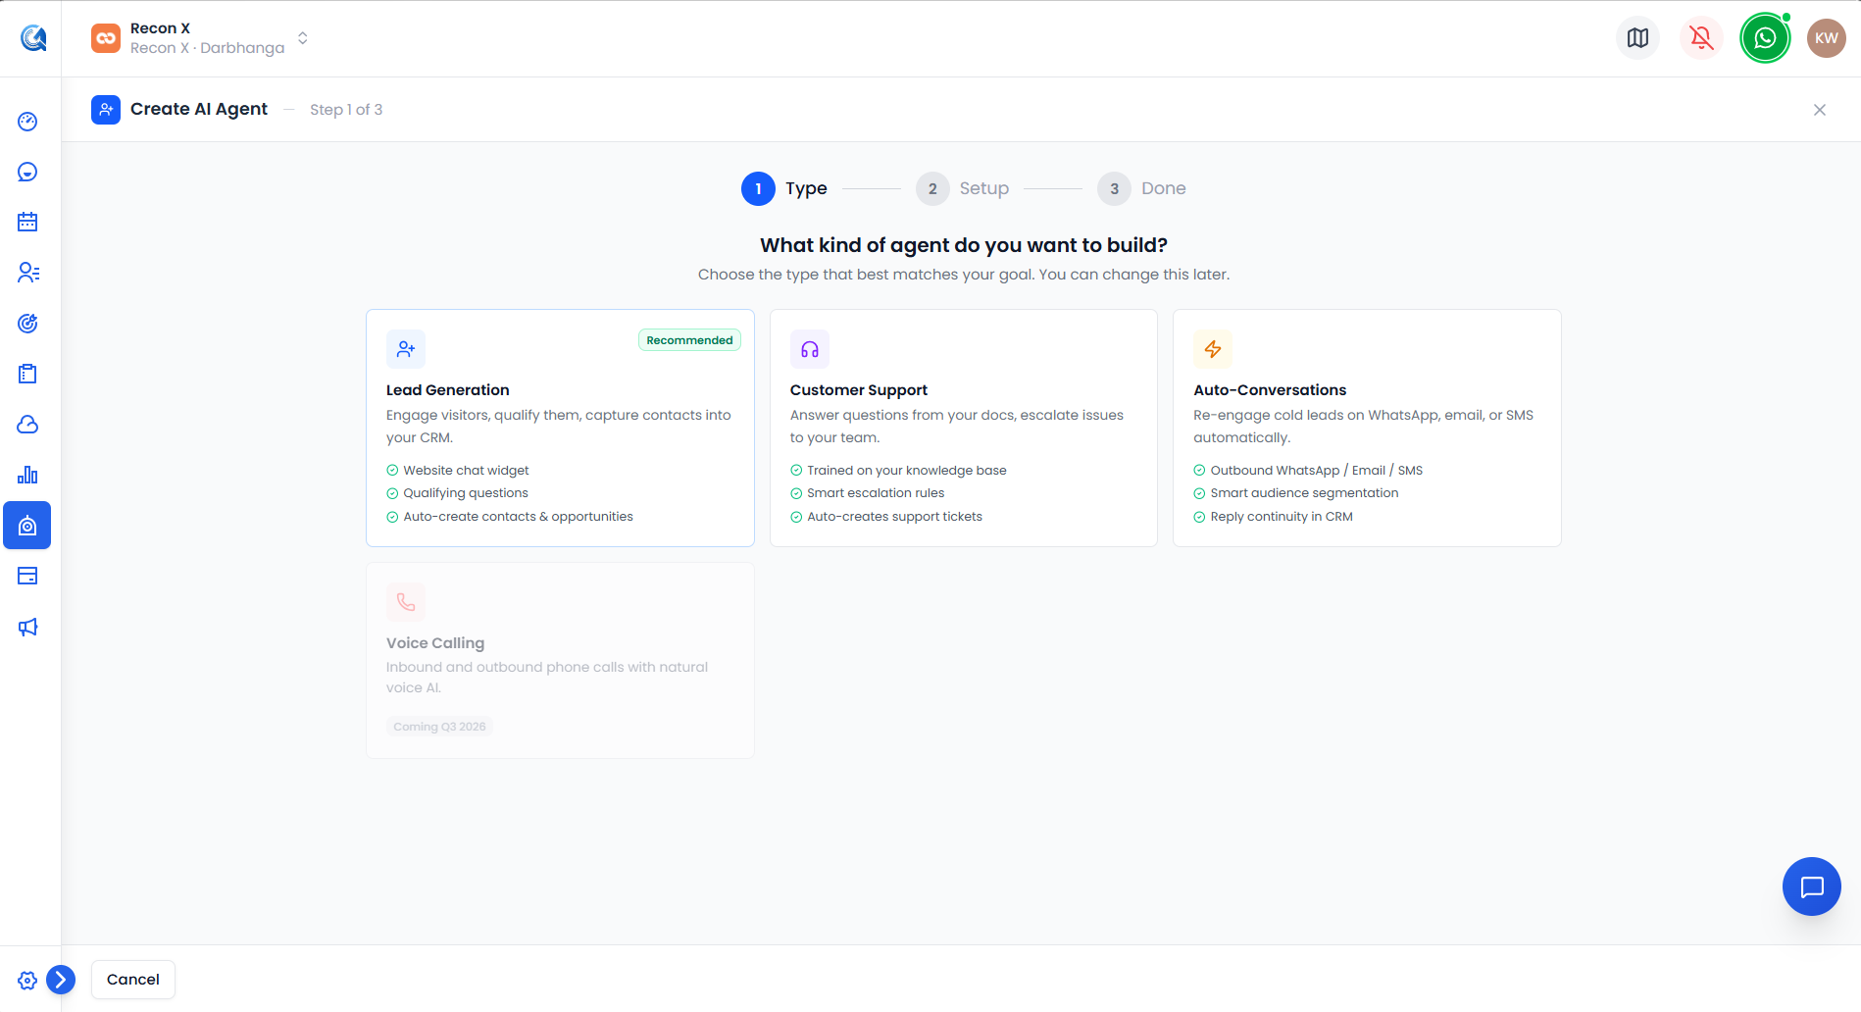
Task: Open the dashboard gauge icon in sidebar
Action: point(27,122)
